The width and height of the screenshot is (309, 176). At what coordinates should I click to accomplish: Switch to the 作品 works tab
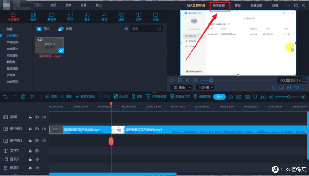pos(155,17)
